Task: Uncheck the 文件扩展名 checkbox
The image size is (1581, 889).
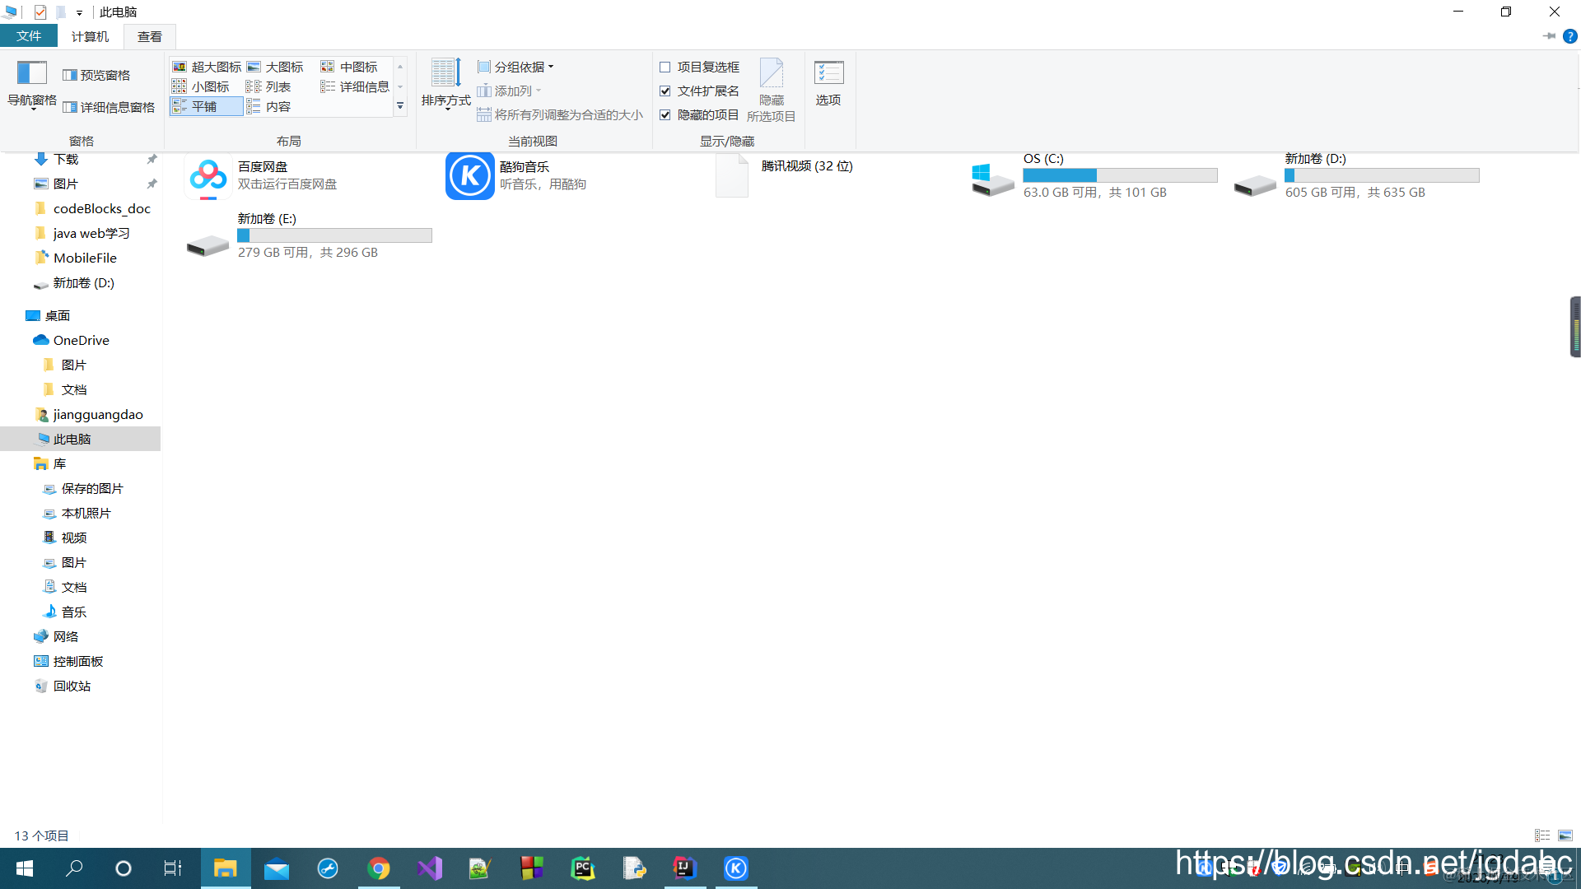Action: coord(665,91)
